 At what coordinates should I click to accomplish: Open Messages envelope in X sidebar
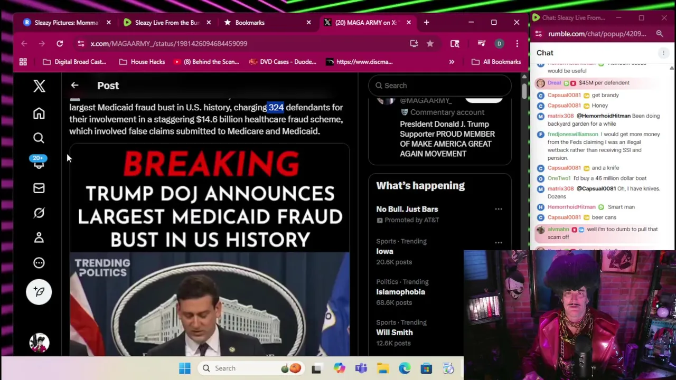[x=39, y=188]
